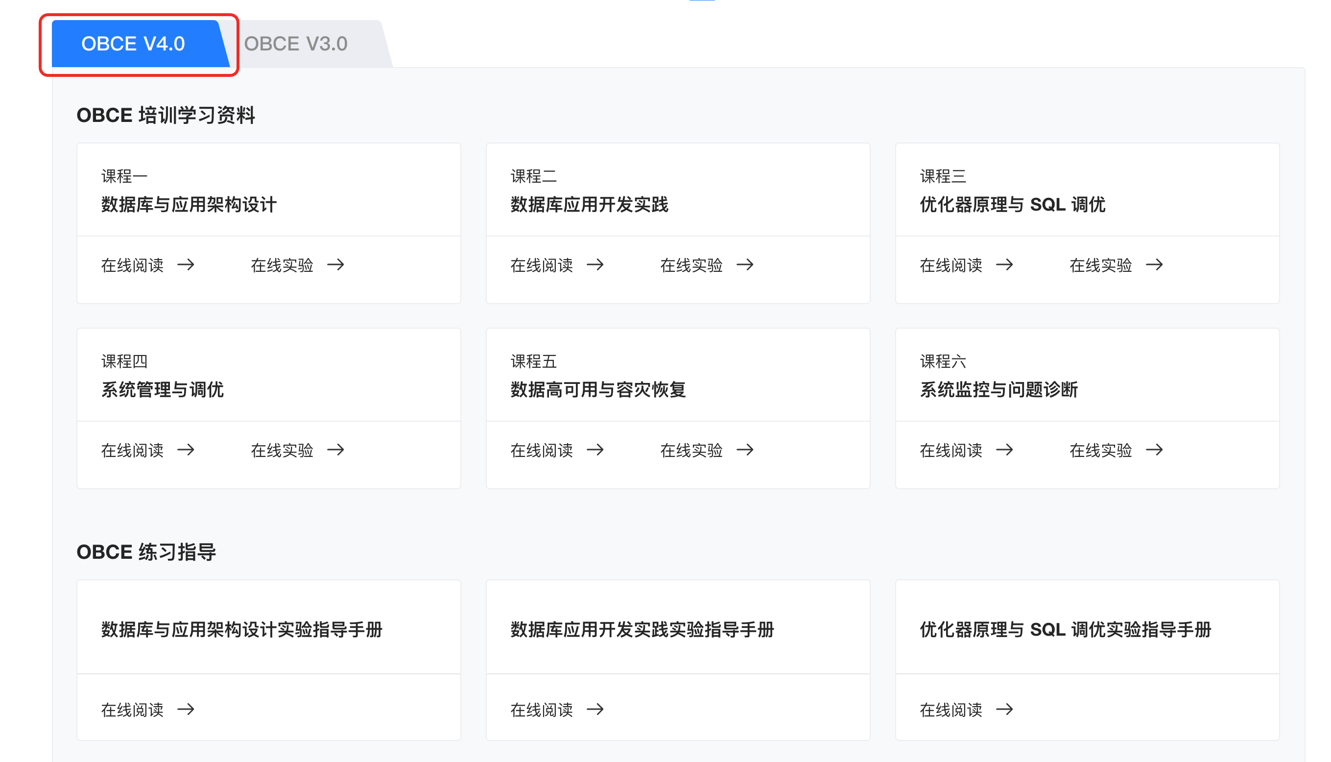1331x762 pixels.
Task: Open 在线实验 for 数据库应用开发实践
Action: (690, 265)
